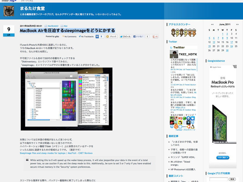The height and width of the screenshot is (182, 243).
Task: Open recent post キリンジ「SUPER VIEW」
Action: (183, 157)
